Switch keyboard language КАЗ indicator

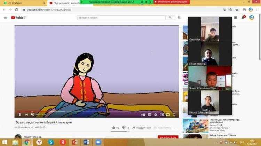click(242, 142)
